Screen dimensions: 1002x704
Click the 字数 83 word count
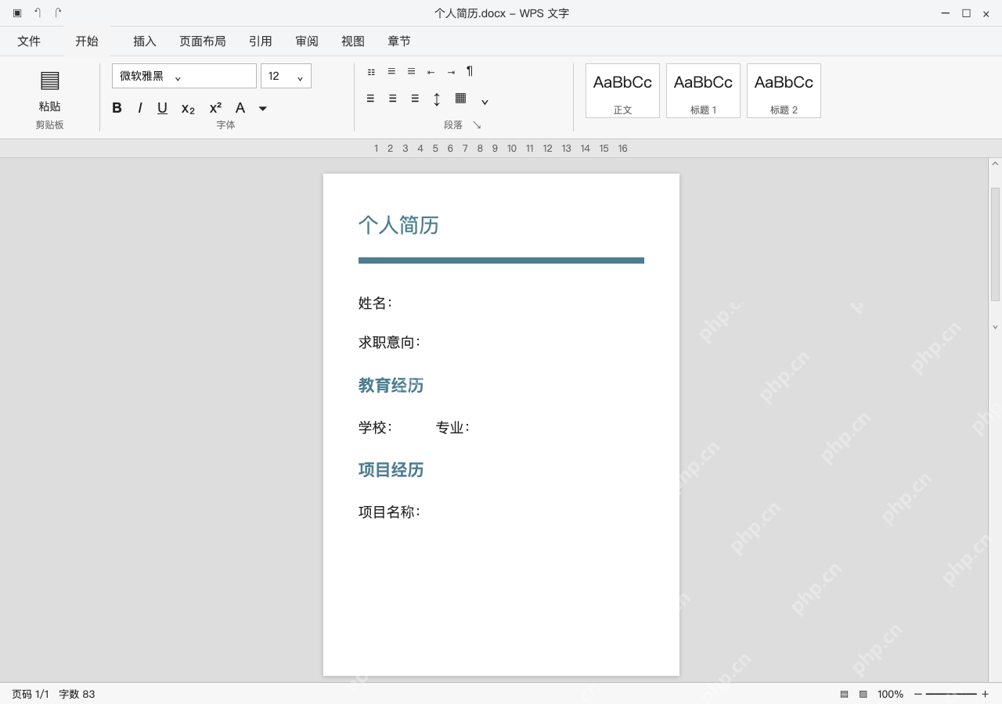(x=77, y=694)
